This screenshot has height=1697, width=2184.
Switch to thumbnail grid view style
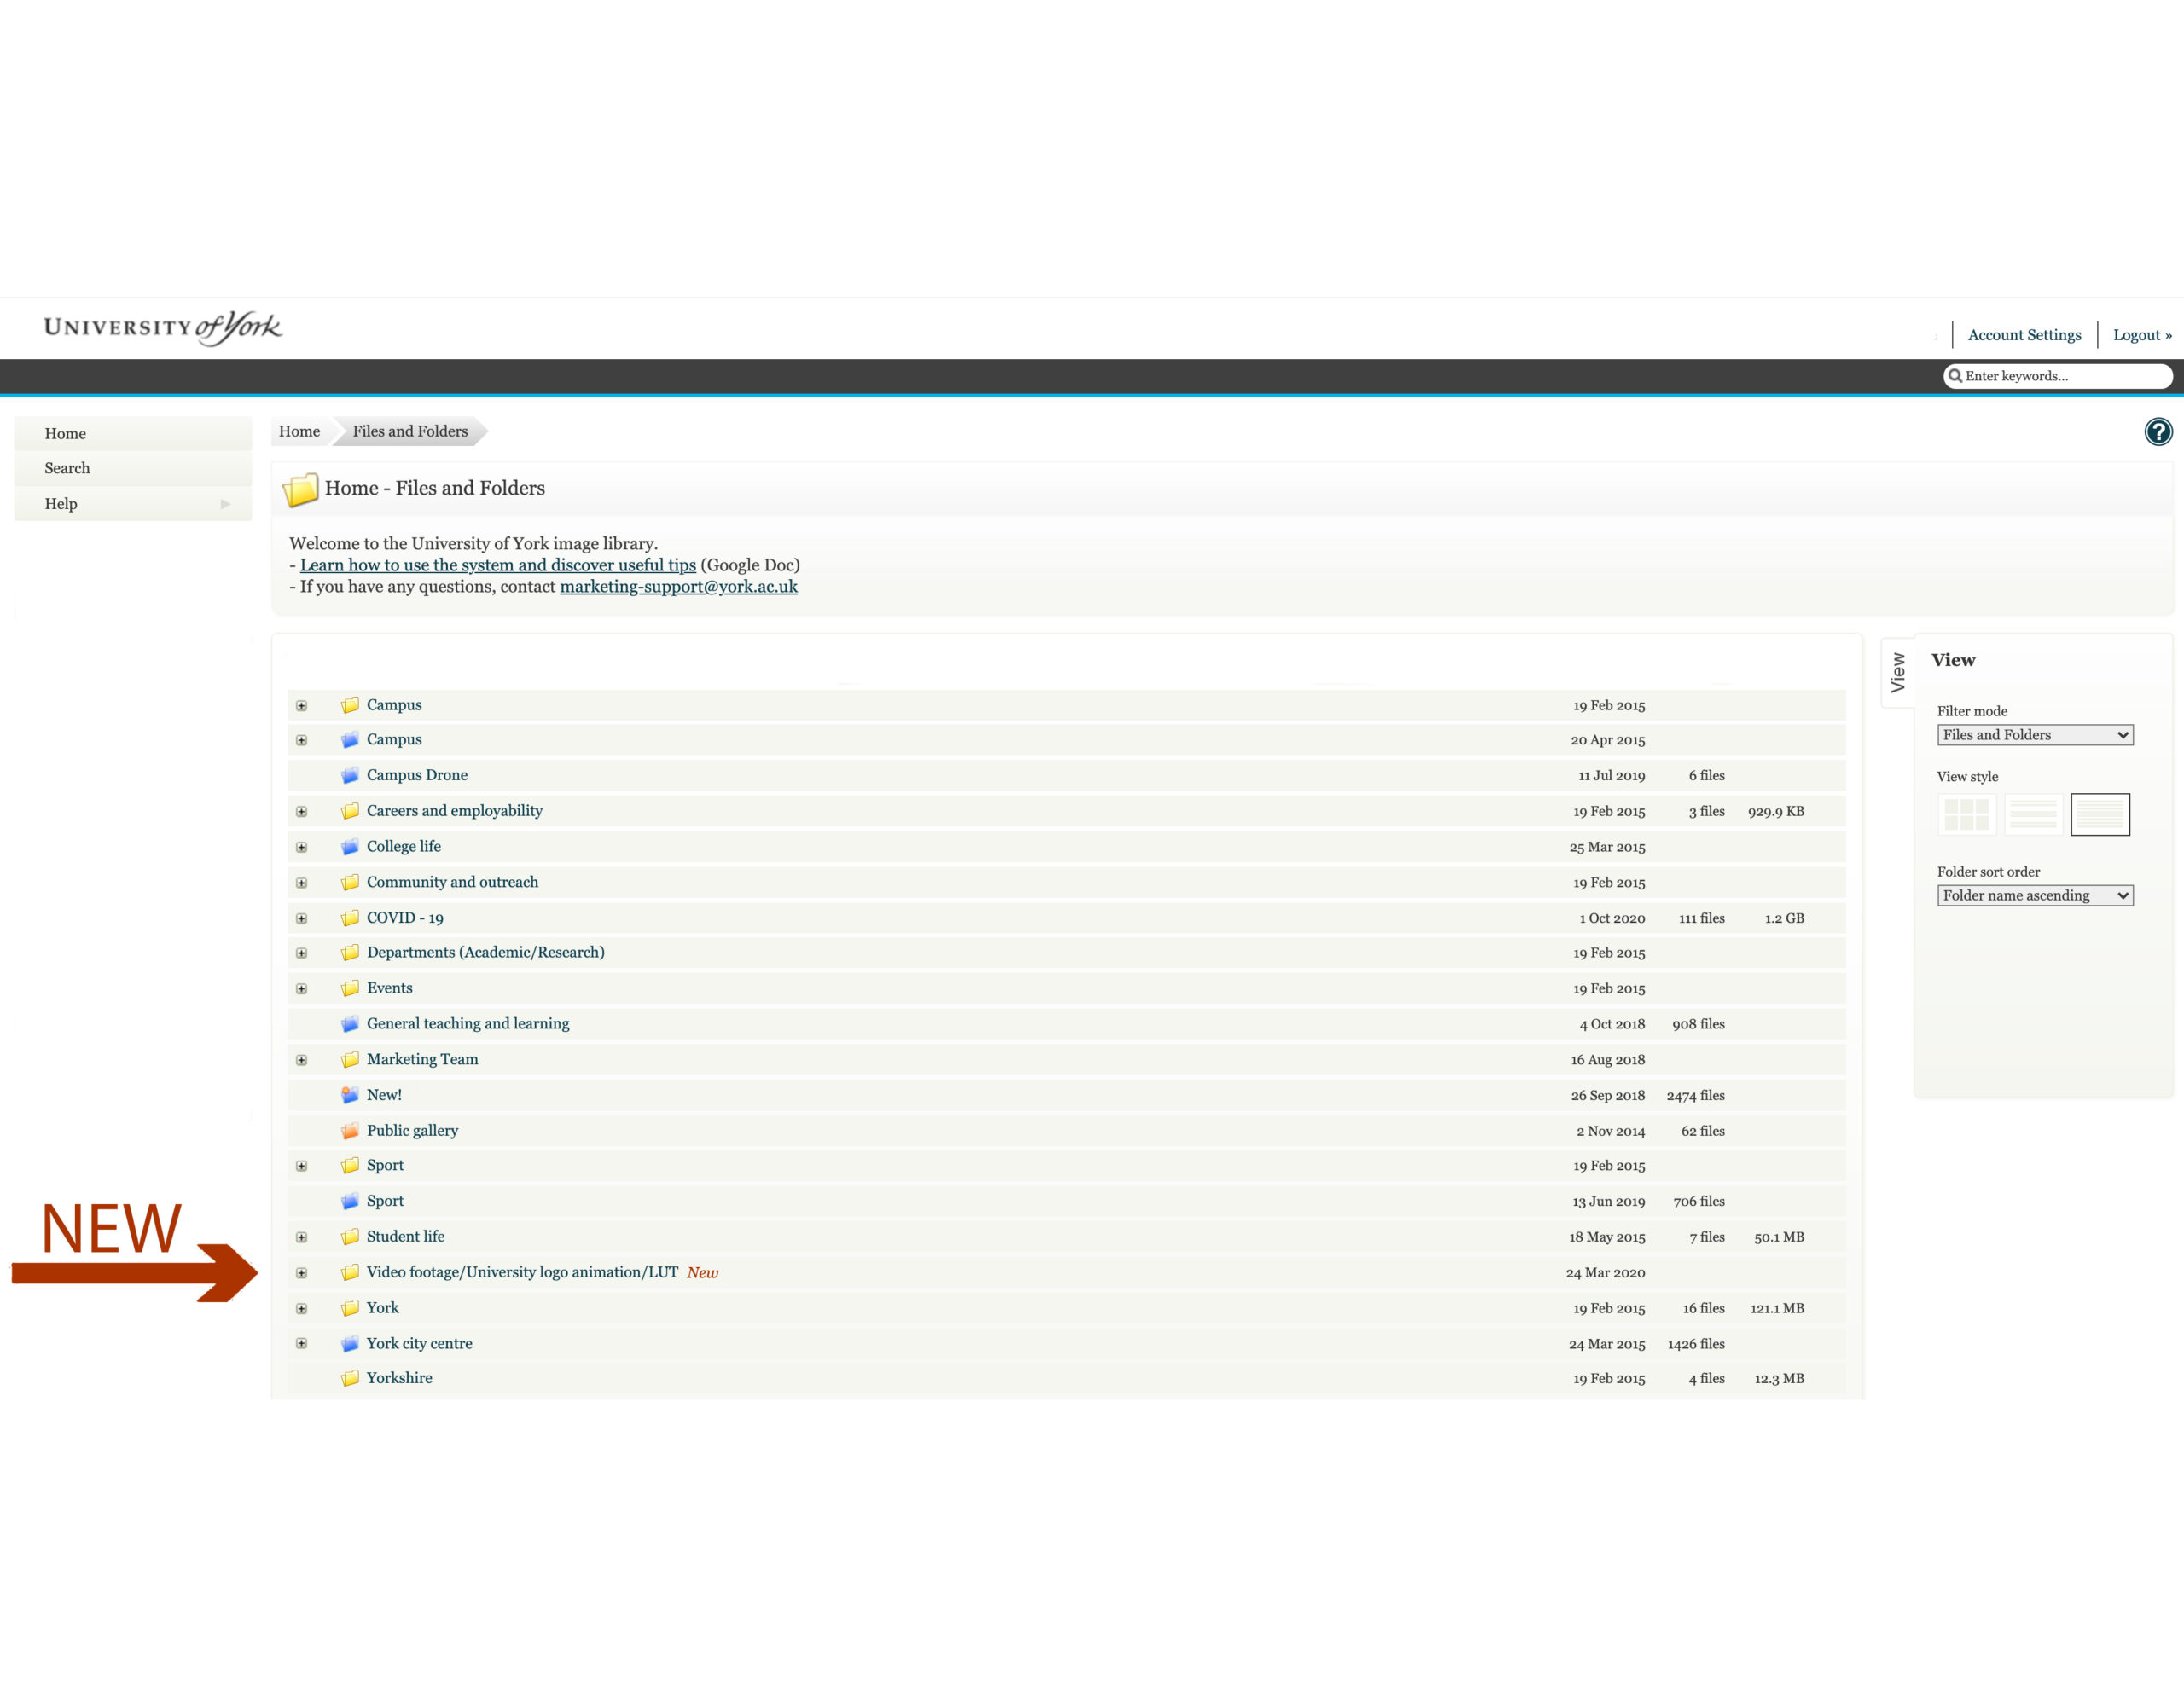(1966, 814)
